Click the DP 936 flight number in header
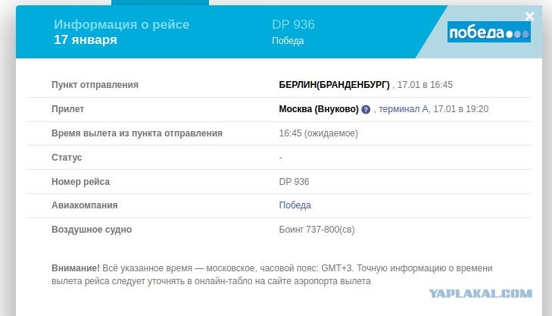 coord(293,24)
